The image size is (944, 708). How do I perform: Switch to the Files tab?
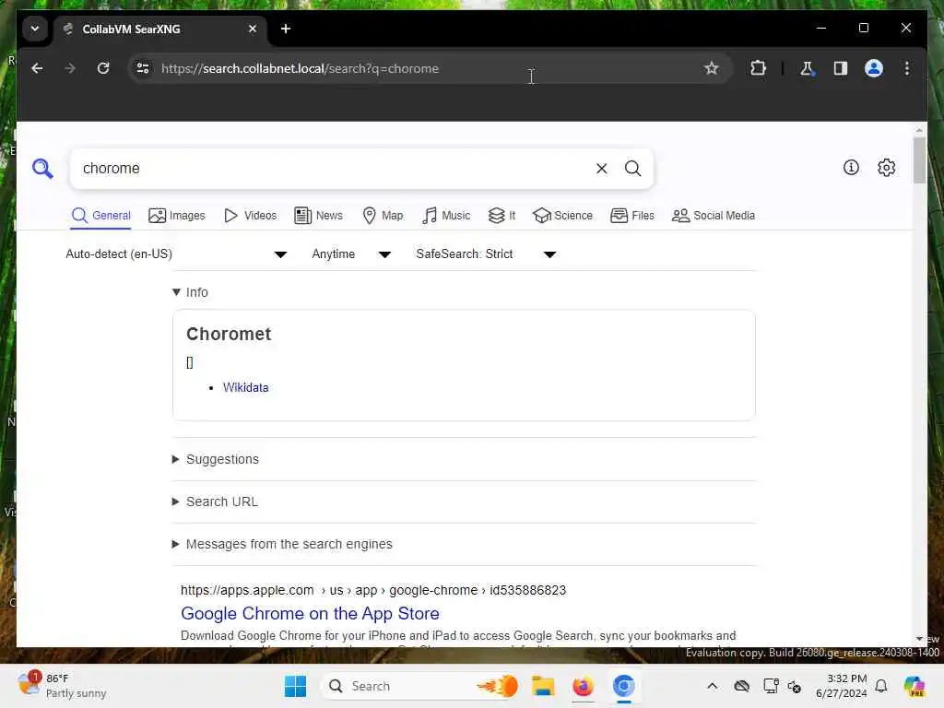(x=631, y=216)
